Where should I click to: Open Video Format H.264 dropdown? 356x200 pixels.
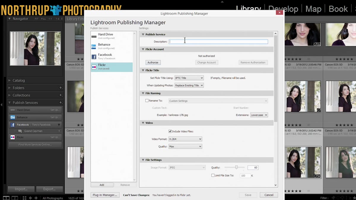pos(185,139)
